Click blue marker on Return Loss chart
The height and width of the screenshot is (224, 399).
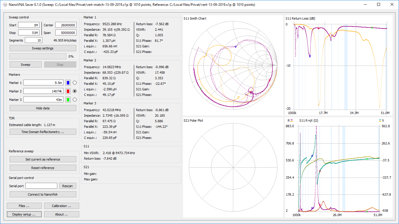click(310, 56)
